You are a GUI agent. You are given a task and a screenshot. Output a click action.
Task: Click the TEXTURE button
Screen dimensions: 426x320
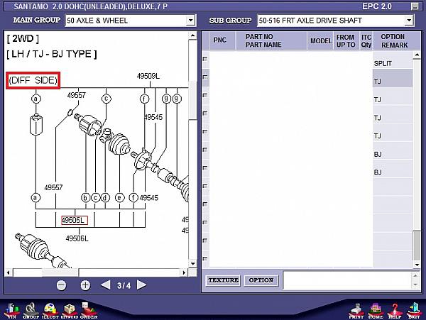pyautogui.click(x=224, y=280)
